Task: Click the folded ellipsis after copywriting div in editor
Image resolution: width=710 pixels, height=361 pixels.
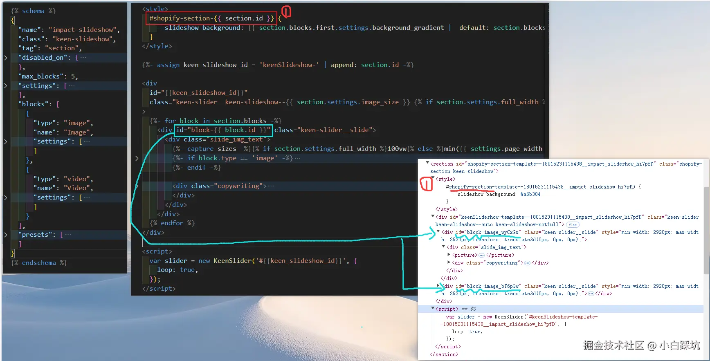Action: tap(271, 186)
